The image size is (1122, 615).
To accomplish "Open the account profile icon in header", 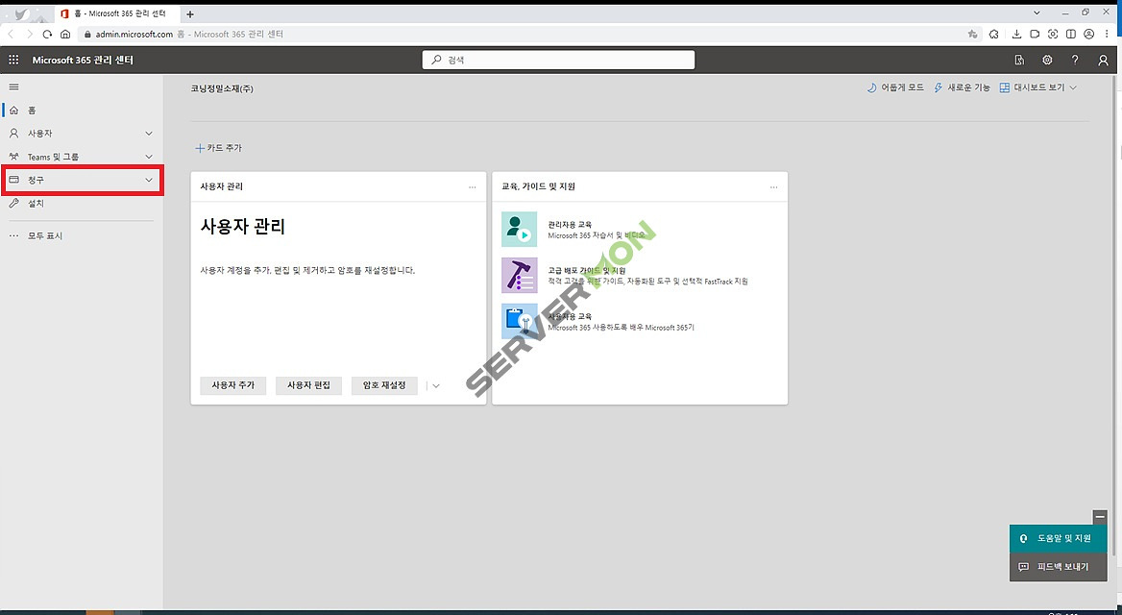I will [1103, 61].
